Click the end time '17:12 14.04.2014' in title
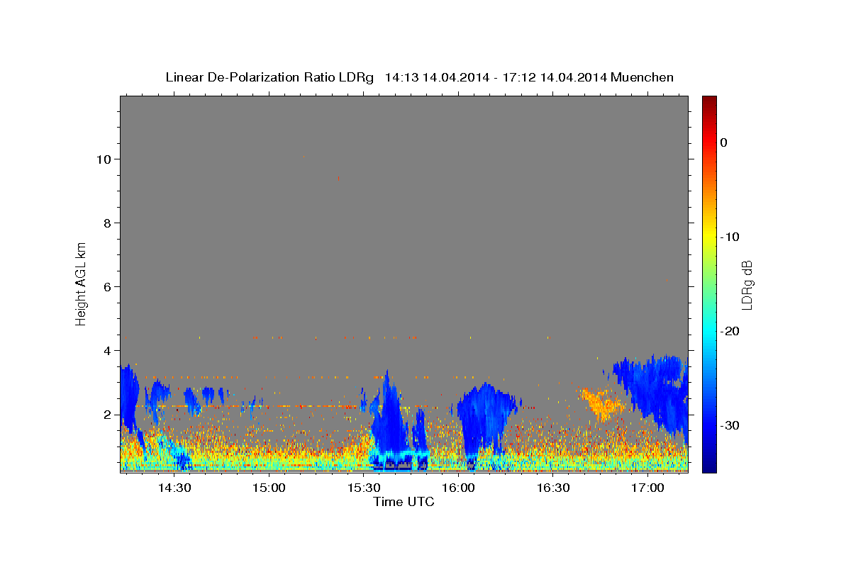Viewport: 851px width, 567px height. pos(555,77)
